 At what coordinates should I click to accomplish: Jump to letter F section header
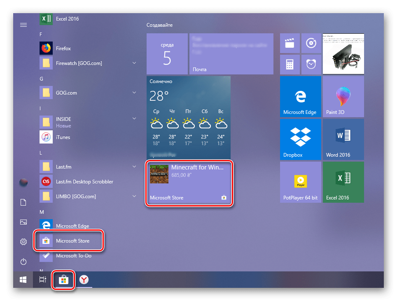pos(41,35)
